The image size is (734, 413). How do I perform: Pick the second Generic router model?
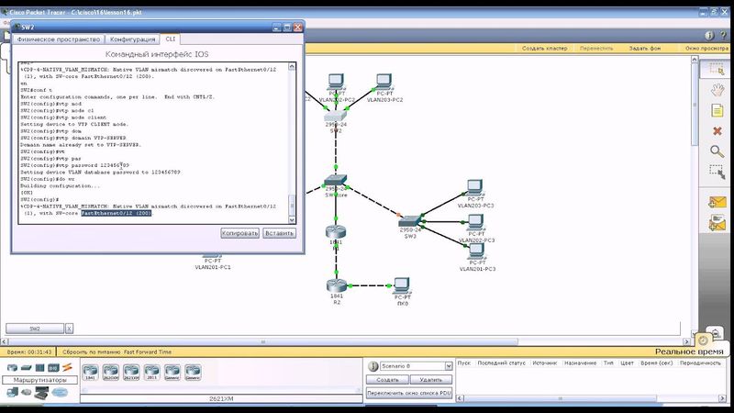point(193,373)
